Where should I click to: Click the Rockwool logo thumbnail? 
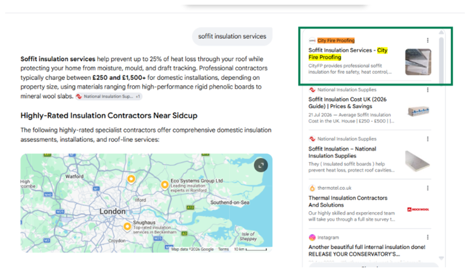(x=418, y=209)
